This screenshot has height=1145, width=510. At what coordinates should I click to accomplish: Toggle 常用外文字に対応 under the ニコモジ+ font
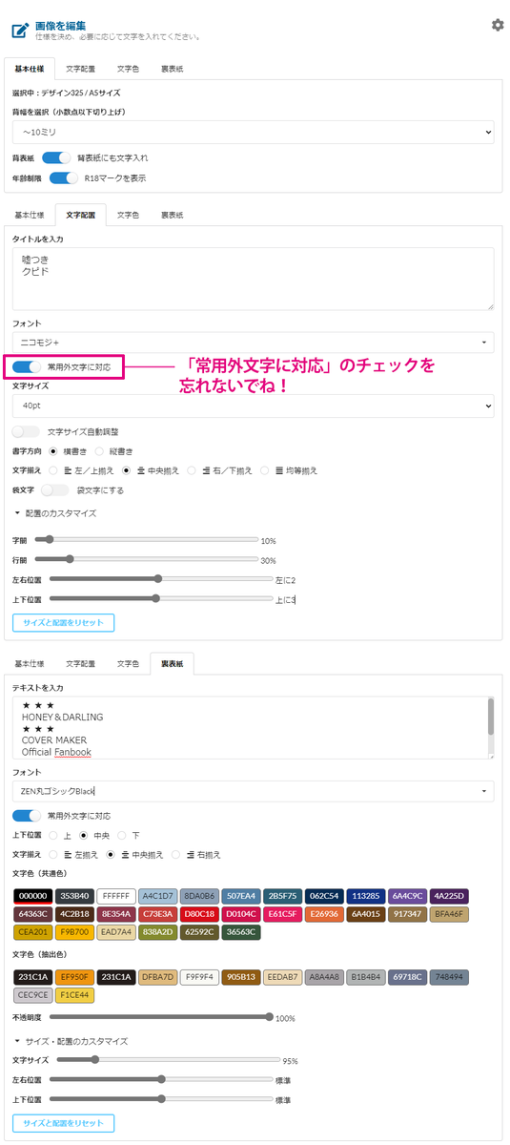click(27, 366)
